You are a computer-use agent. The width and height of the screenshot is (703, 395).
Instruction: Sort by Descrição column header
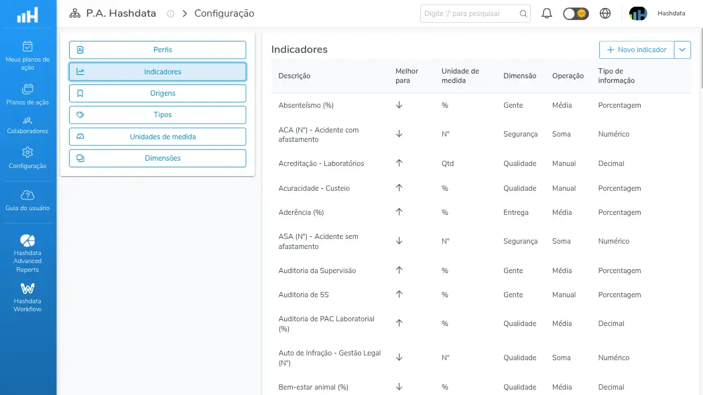click(x=294, y=76)
